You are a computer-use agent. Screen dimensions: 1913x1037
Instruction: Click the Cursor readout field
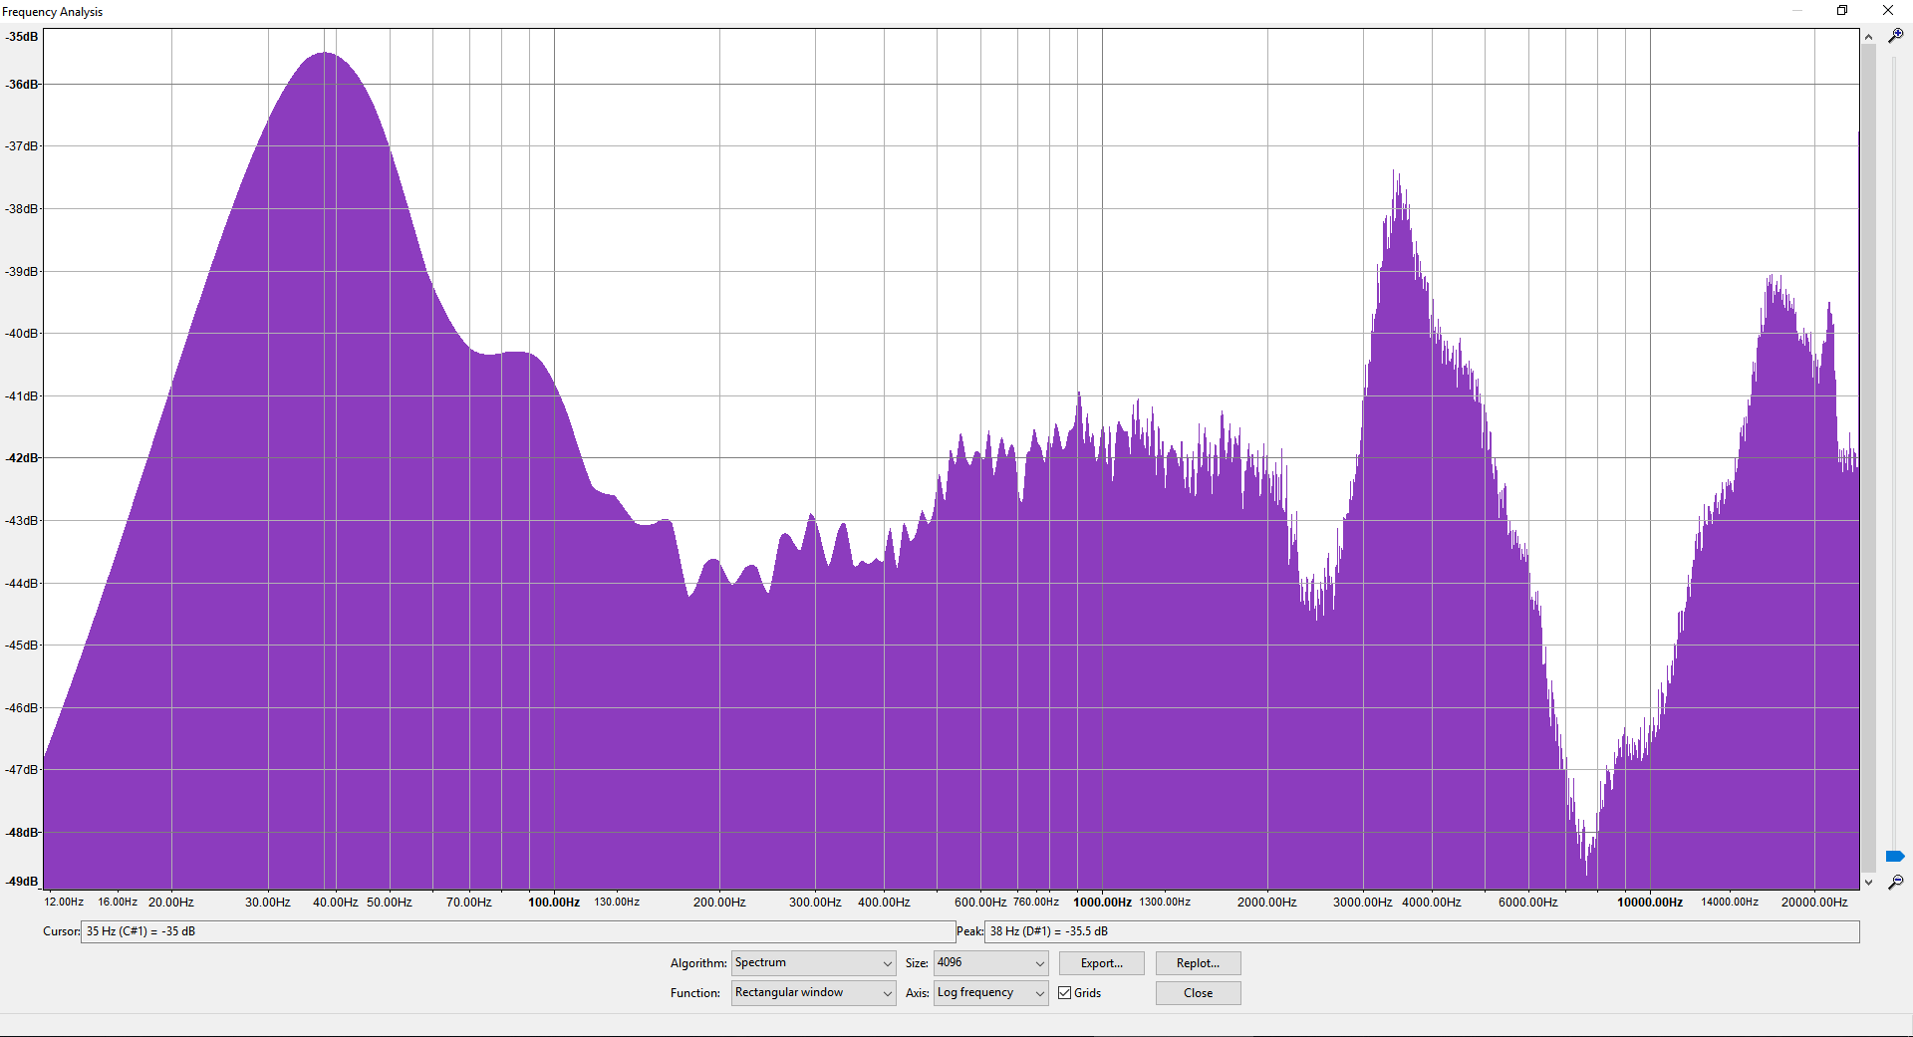[518, 931]
